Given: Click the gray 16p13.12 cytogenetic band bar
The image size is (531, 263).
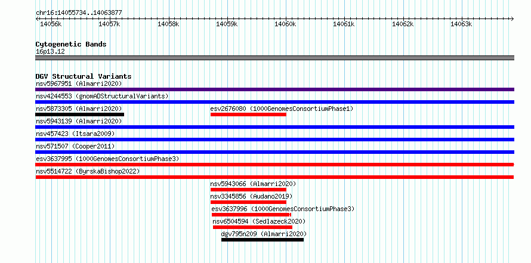Looking at the screenshot, I should (x=274, y=58).
